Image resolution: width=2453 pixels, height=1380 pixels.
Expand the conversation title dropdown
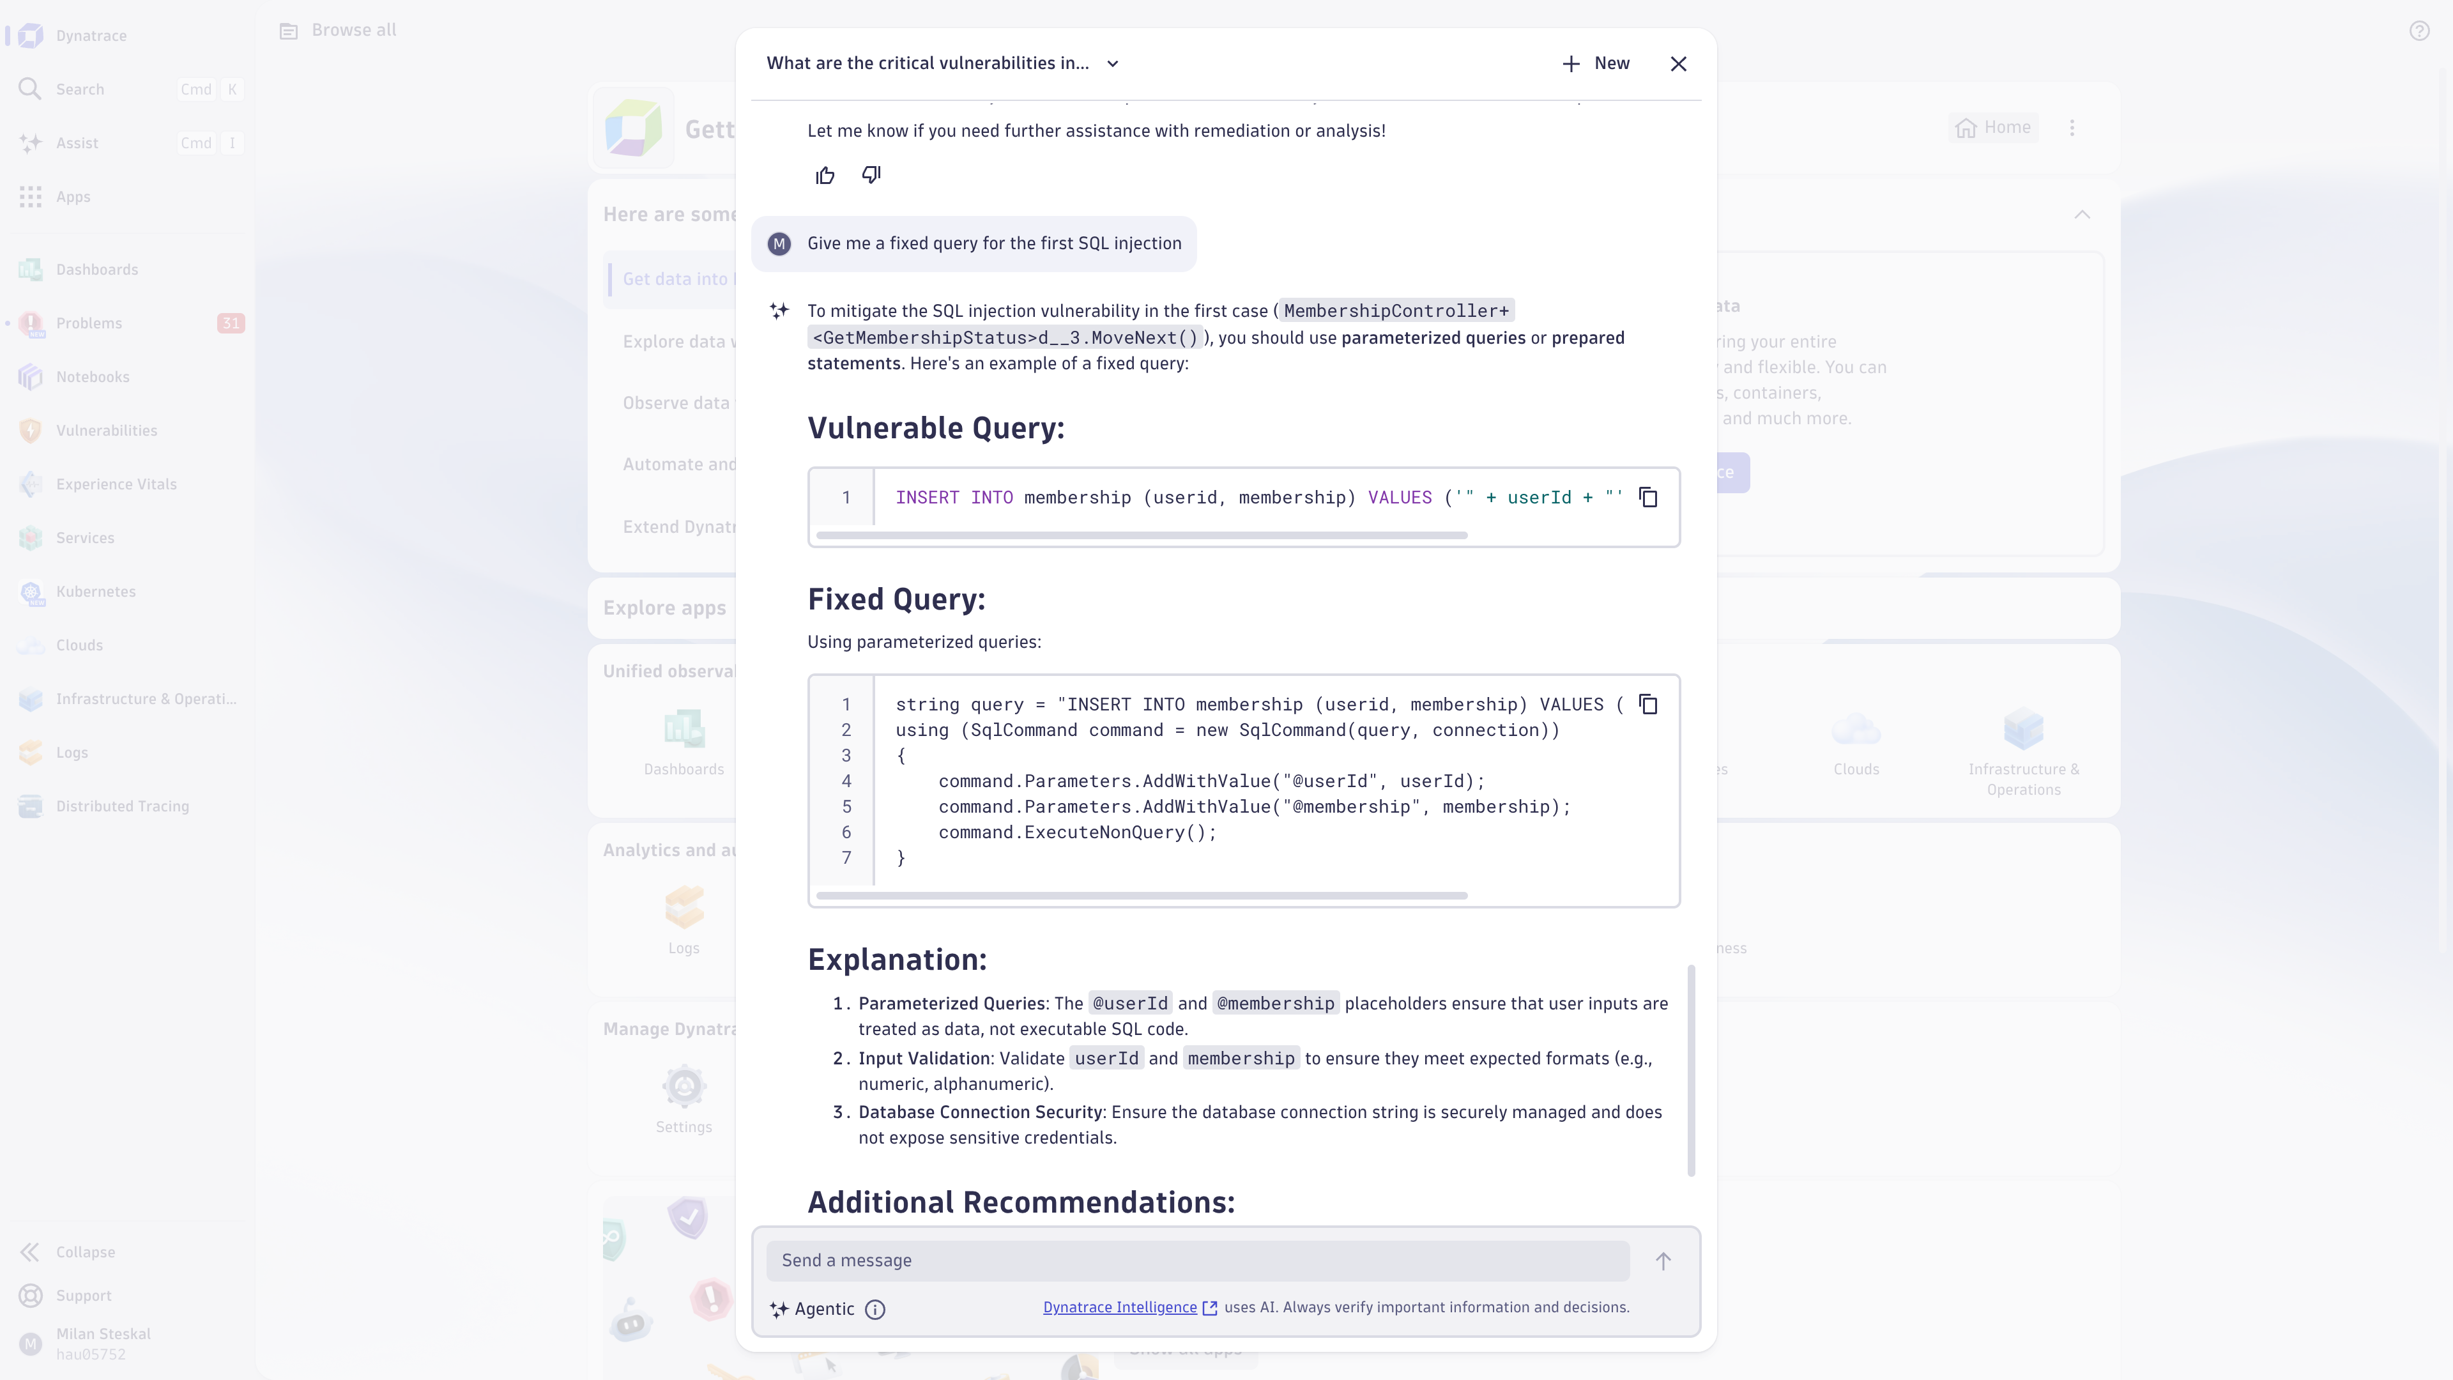[x=1112, y=64]
